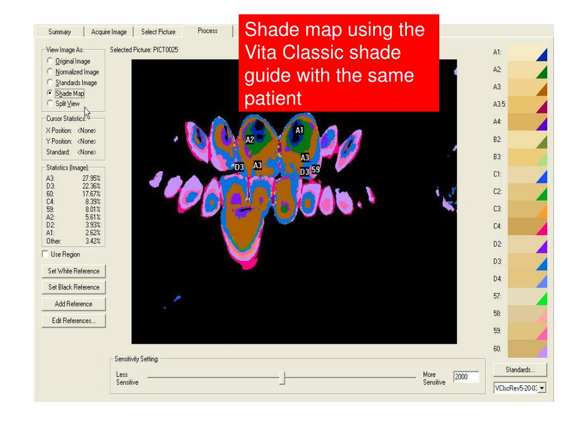Click the Selected Picture PICT0025 label
The height and width of the screenshot is (430, 573).
point(144,50)
